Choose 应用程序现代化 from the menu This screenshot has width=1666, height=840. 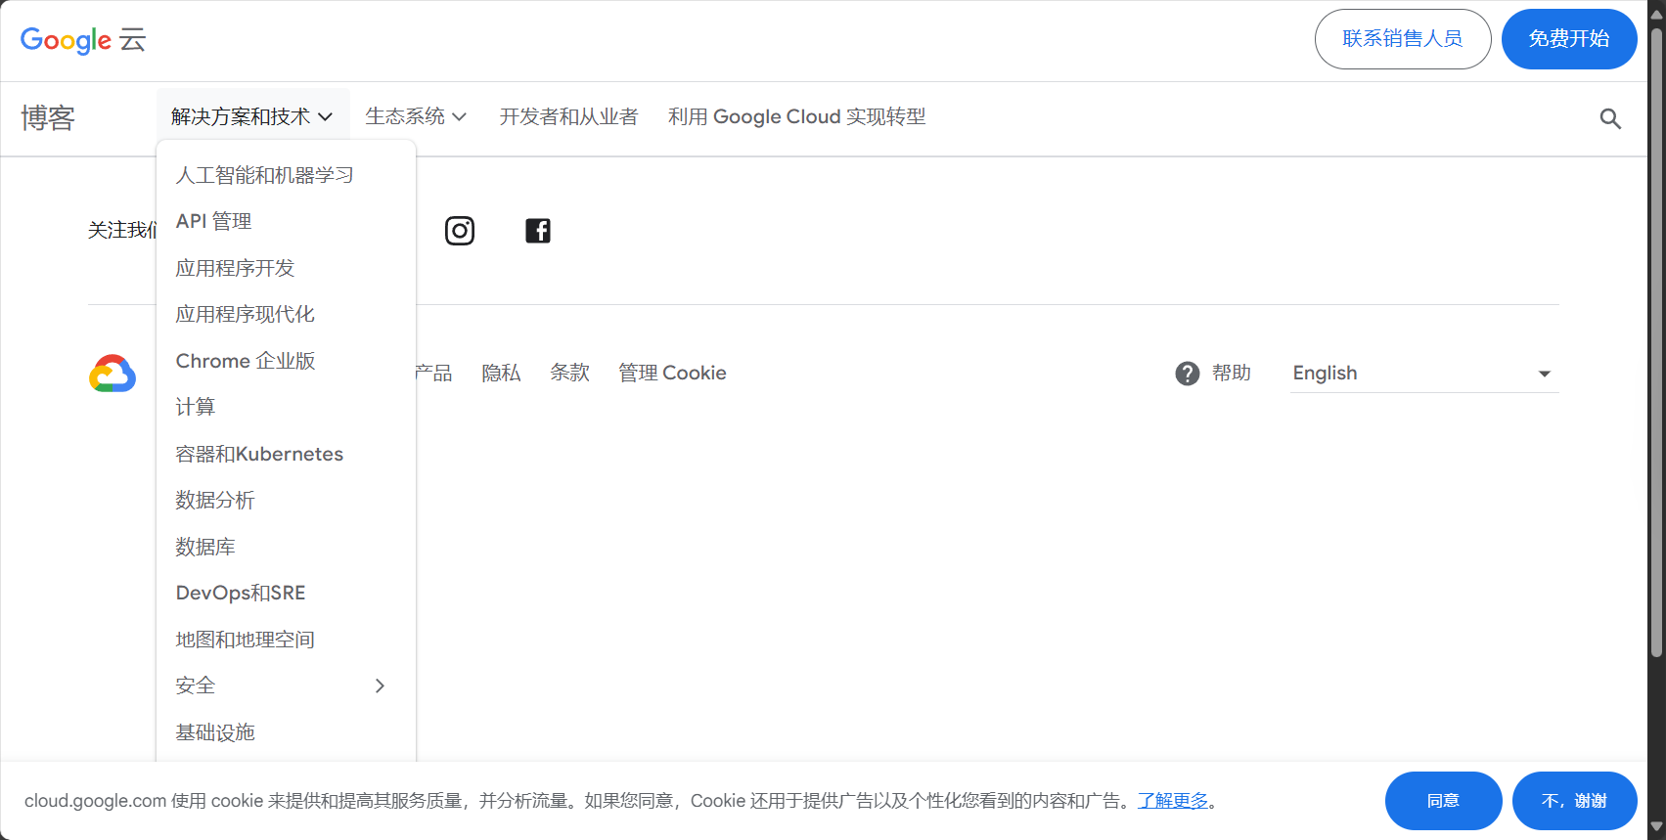click(246, 315)
